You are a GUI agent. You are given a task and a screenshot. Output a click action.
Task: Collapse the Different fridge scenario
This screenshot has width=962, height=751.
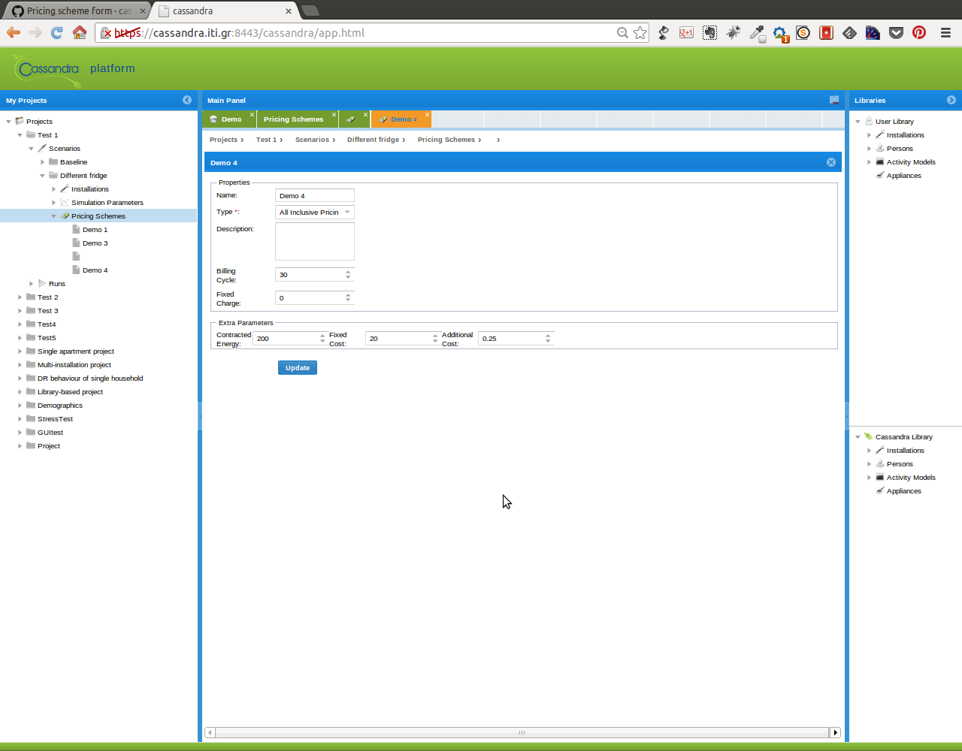pos(42,176)
